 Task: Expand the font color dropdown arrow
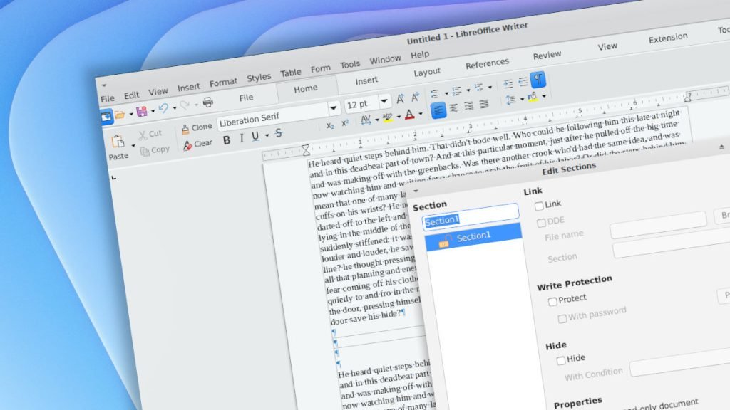pos(421,113)
